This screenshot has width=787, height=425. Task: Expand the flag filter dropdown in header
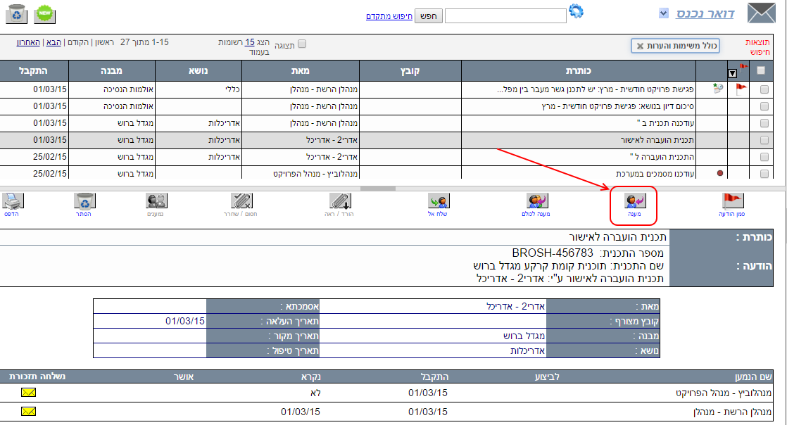click(732, 72)
